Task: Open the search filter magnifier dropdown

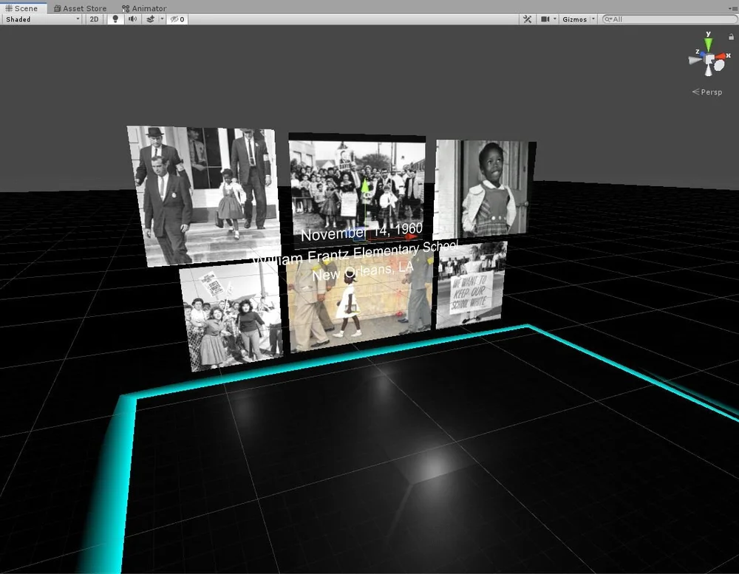Action: tap(608, 19)
